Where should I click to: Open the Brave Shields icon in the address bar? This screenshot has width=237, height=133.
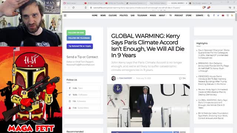[204, 7]
